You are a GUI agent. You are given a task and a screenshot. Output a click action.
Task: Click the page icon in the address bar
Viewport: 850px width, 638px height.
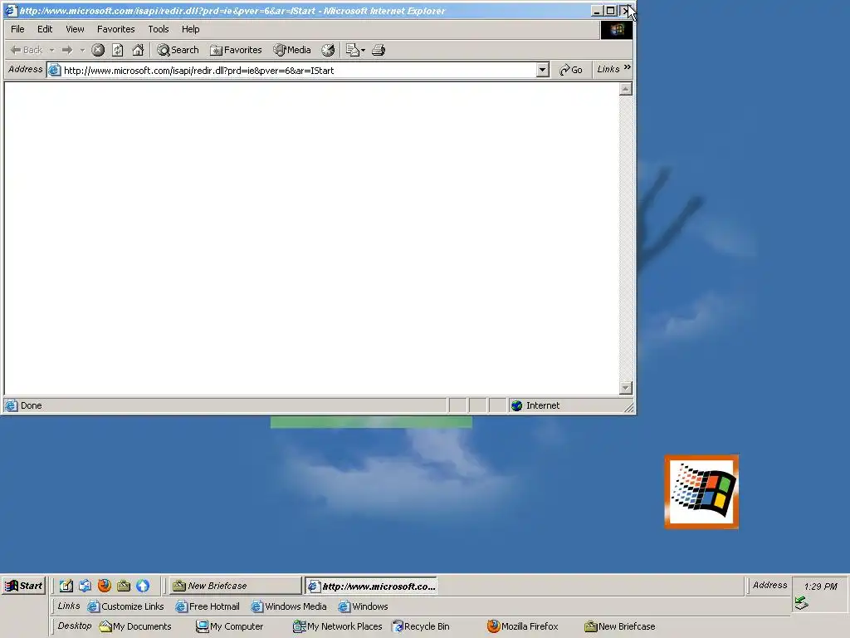[54, 70]
